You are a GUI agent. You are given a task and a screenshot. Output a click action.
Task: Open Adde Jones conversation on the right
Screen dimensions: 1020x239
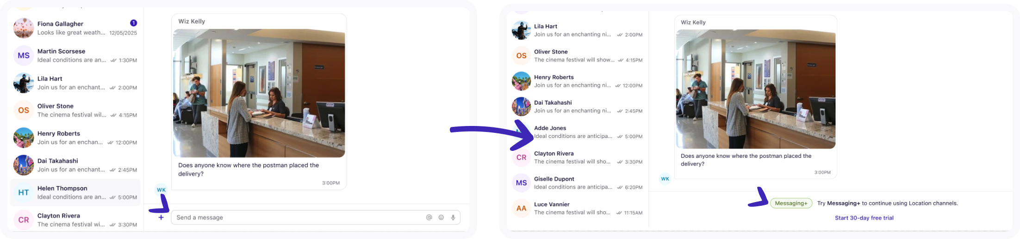click(x=578, y=132)
